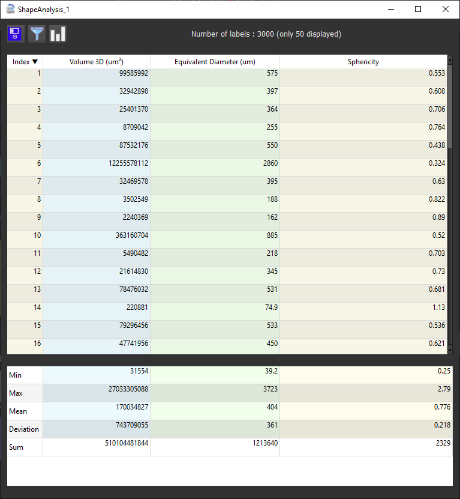Click sphericity cell 0.89

click(363, 222)
